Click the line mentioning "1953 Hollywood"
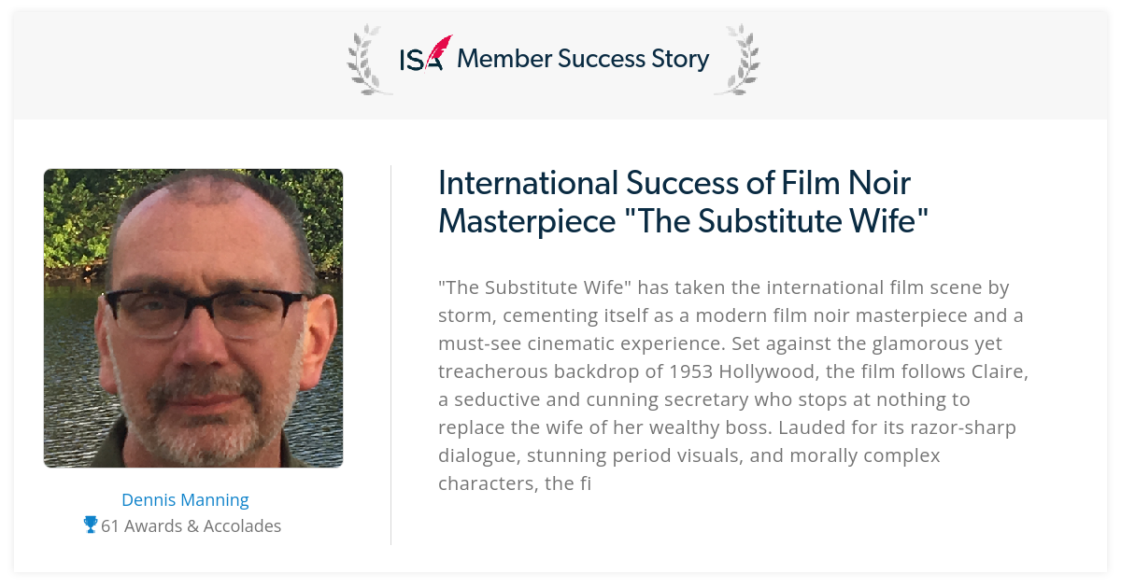The image size is (1121, 588). (733, 371)
